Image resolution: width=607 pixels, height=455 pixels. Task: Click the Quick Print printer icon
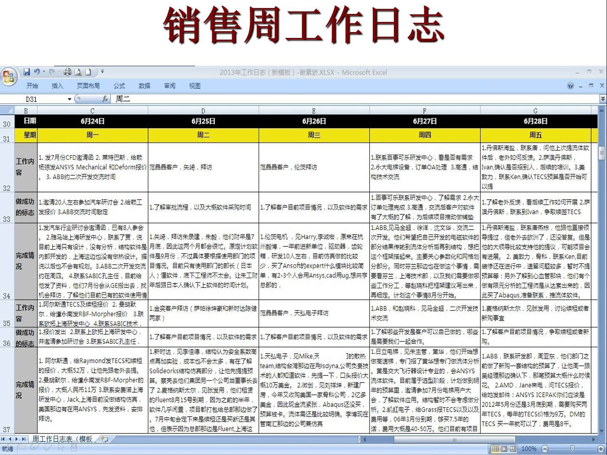point(67,72)
